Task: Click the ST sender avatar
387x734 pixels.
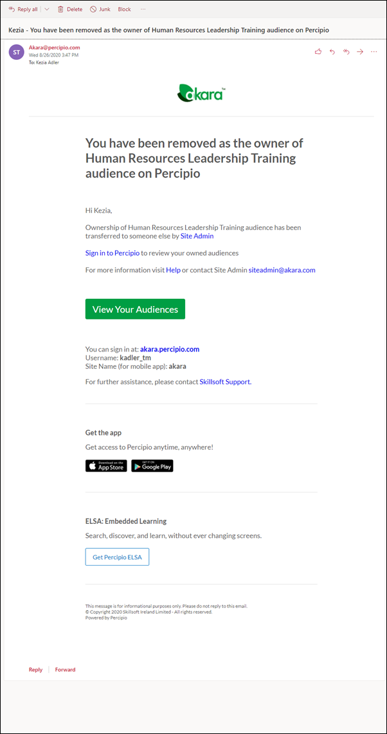Action: [17, 51]
